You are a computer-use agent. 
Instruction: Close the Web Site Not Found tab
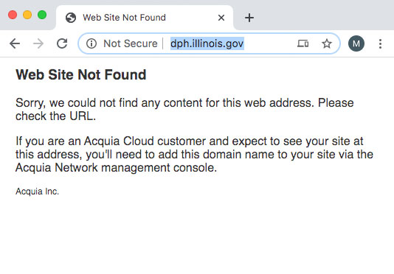[221, 18]
